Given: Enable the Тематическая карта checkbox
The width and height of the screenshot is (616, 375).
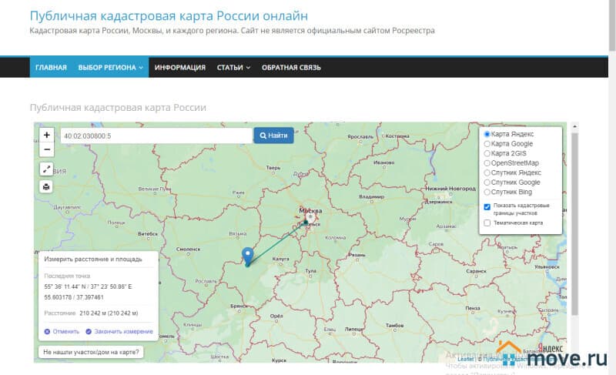Looking at the screenshot, I should click(x=487, y=223).
